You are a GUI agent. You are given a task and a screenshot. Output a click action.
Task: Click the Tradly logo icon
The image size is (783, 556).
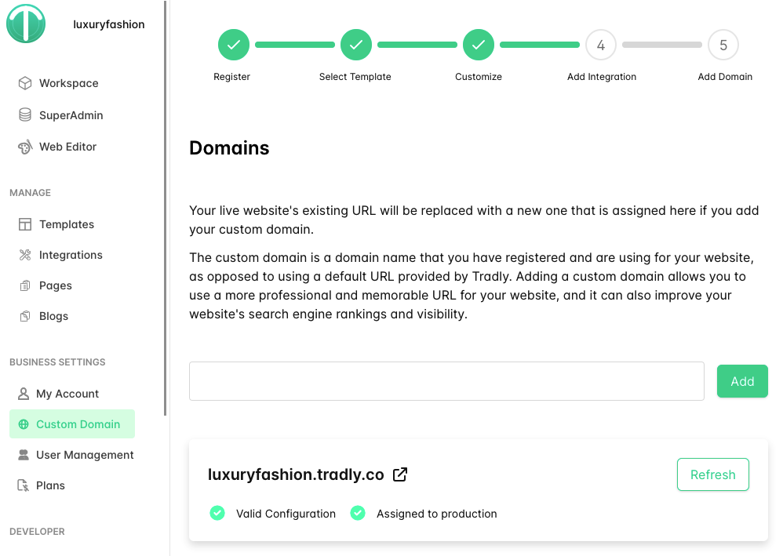[26, 24]
